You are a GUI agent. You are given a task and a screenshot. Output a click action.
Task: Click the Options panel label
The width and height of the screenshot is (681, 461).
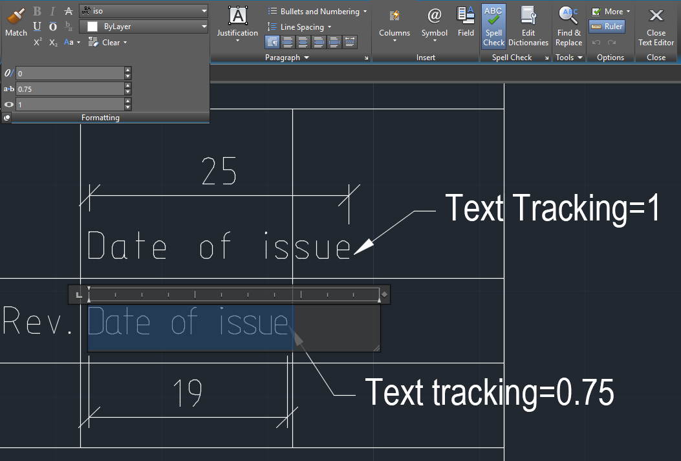[x=611, y=58]
